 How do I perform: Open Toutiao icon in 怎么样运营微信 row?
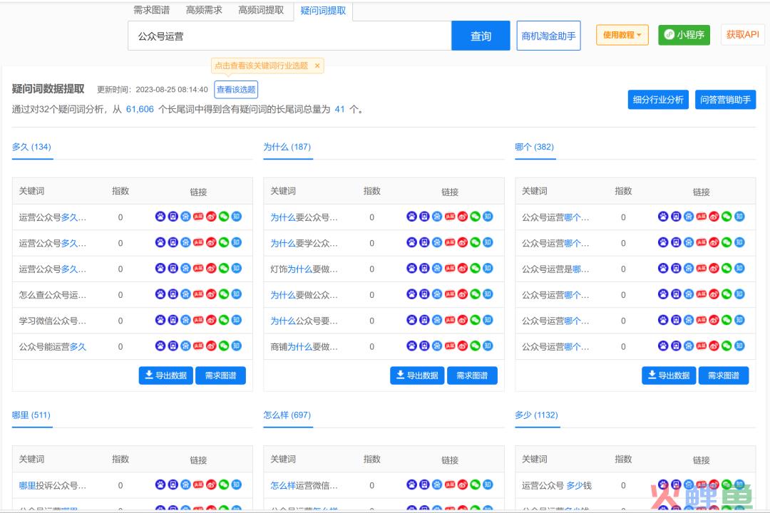click(450, 484)
